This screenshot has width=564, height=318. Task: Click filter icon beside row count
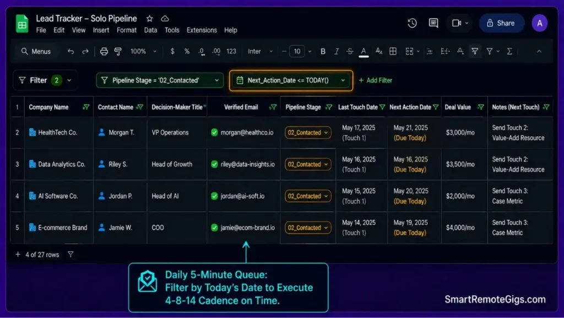[x=70, y=254]
